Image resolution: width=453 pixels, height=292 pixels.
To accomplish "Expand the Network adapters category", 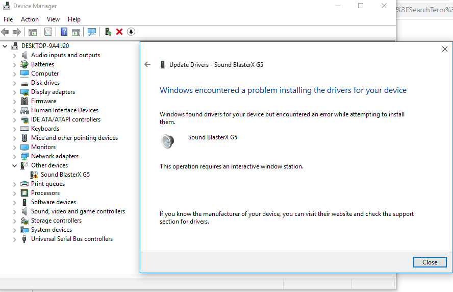I will click(x=14, y=156).
